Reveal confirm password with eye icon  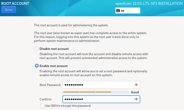136,99
